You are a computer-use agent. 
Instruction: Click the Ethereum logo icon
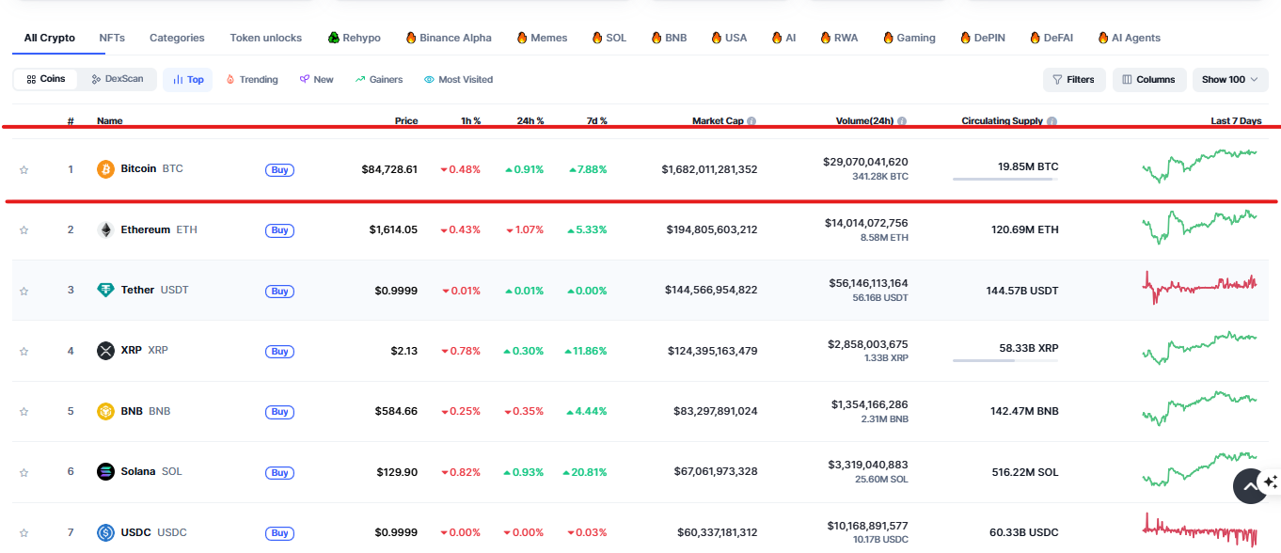point(106,229)
